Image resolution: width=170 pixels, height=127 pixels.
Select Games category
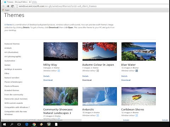tap(7, 65)
